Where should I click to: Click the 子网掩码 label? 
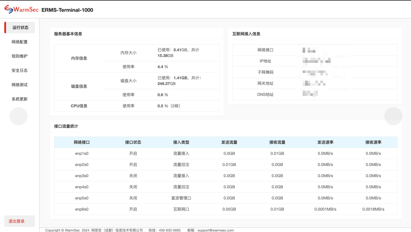(x=265, y=72)
